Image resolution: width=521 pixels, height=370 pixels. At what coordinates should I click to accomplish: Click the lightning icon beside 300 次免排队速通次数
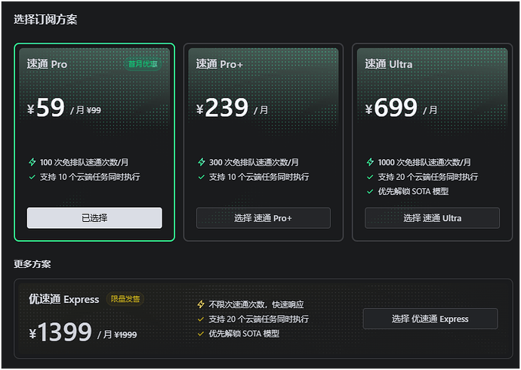[202, 162]
